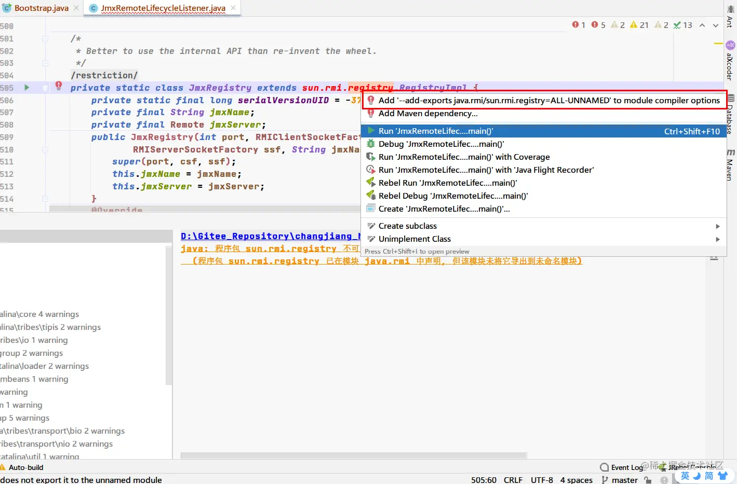Viewport: 737px width, 484px height.
Task: Click the editor horizontal scrollbar
Action: 205,209
